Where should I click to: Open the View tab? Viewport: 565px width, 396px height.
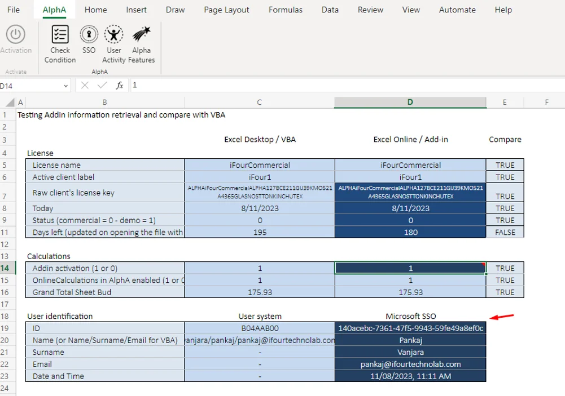pos(411,10)
